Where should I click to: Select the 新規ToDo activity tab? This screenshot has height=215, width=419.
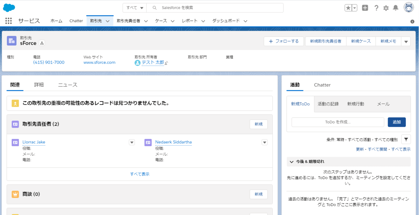[300, 104]
